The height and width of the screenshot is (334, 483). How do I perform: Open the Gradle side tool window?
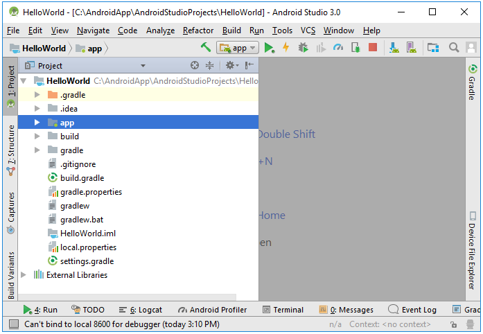tap(472, 82)
